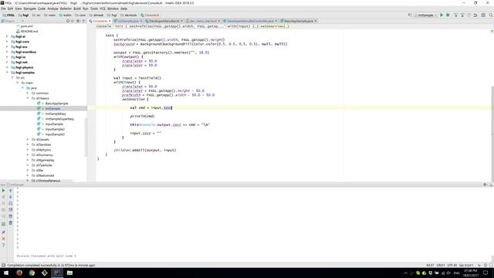494x278 pixels.
Task: Click the clear all trash icon in Run panel
Action: [x=10, y=223]
